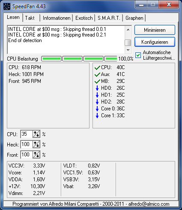
Task: Click the 'End of detection' log line
Action: 25,40
